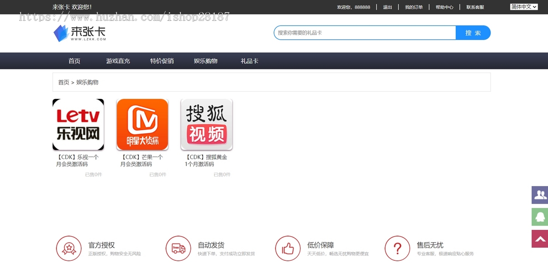Open 【CDK】芒果一个月会员激活码 title

click(x=142, y=160)
